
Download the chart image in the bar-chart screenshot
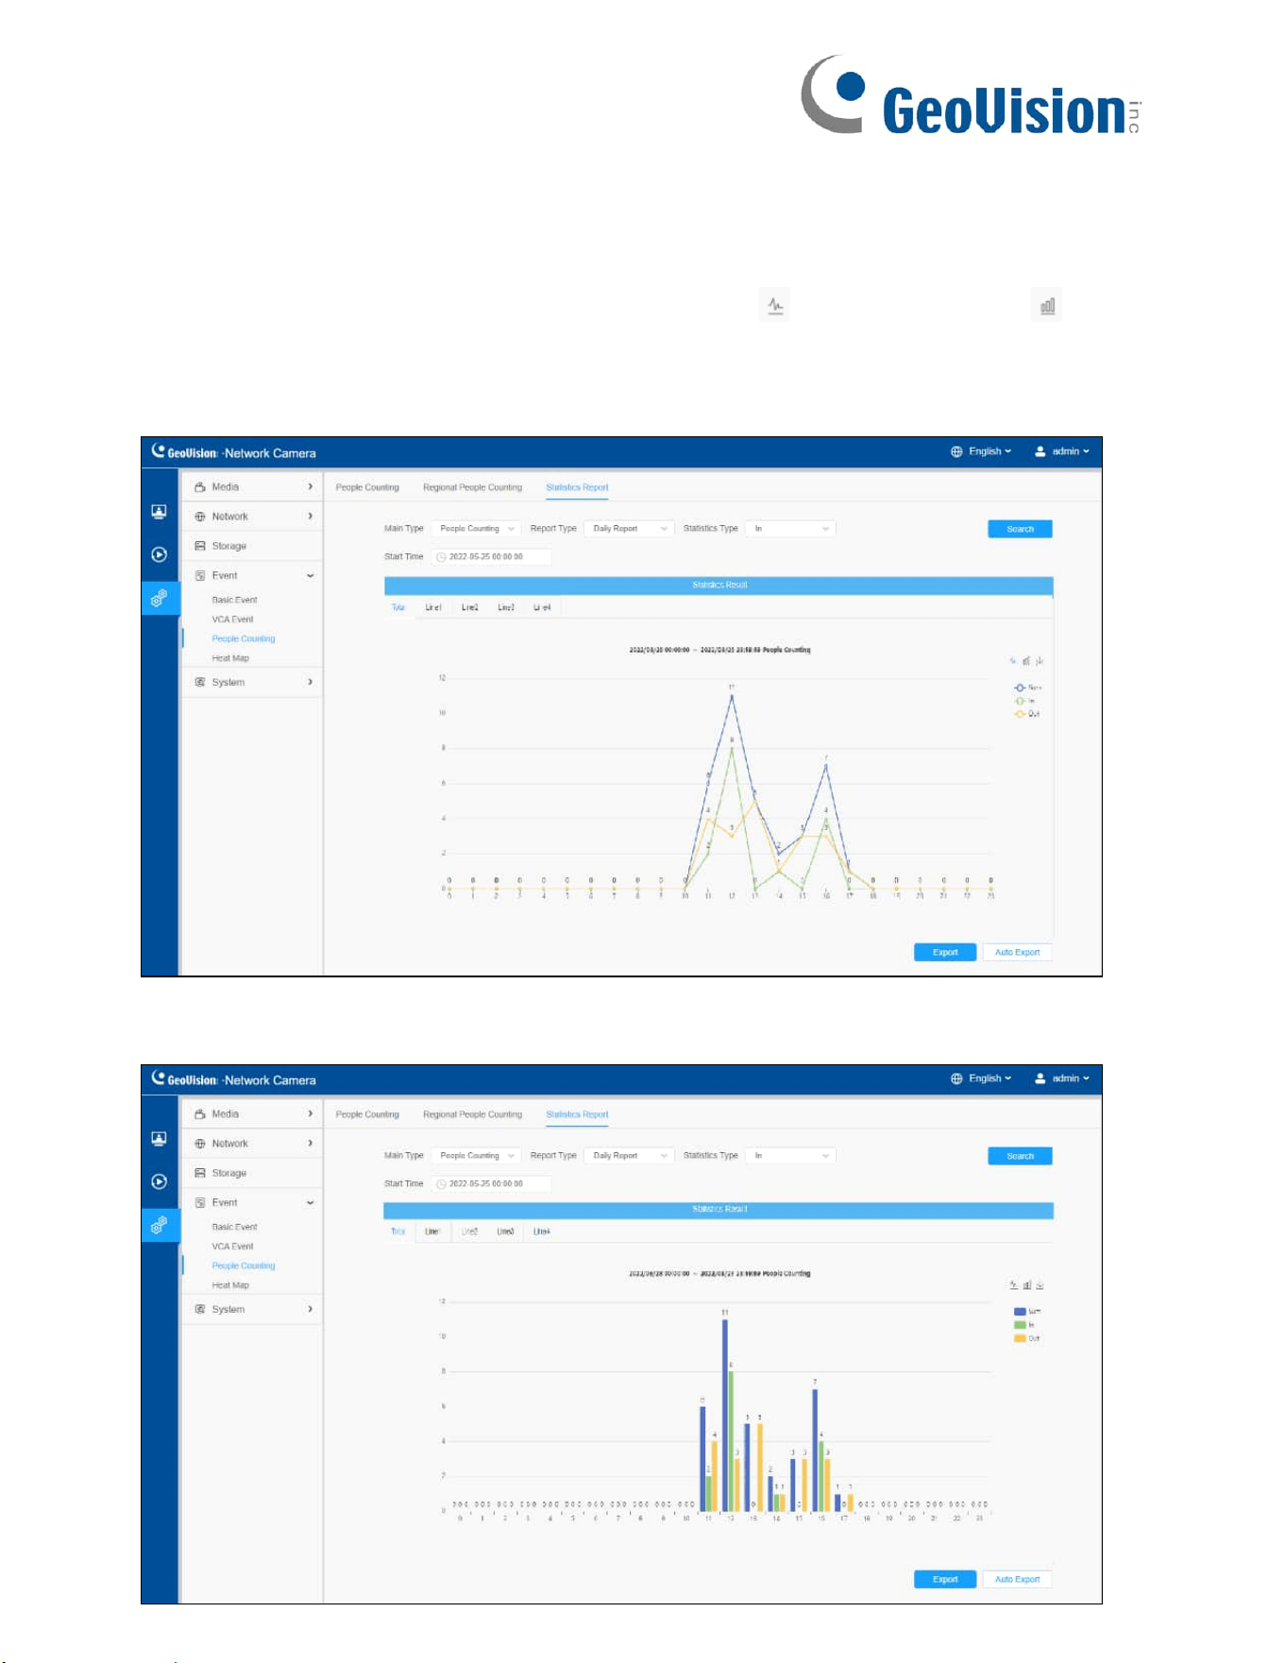point(1040,1285)
